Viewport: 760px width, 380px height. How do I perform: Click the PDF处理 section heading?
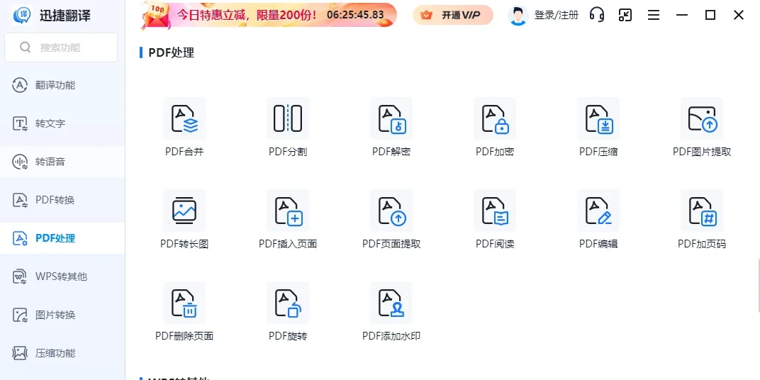point(171,52)
